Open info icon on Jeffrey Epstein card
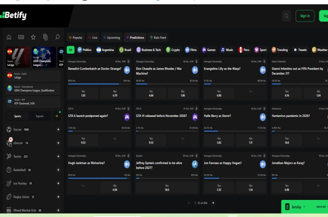 196,155
